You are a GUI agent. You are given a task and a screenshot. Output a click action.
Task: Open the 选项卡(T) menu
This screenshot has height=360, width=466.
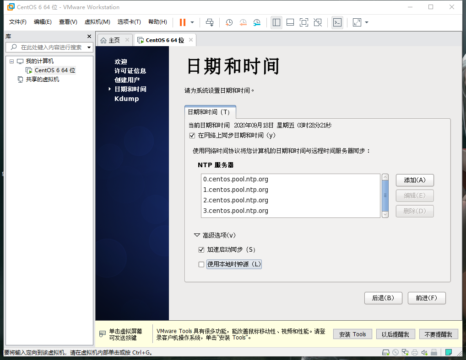point(129,22)
